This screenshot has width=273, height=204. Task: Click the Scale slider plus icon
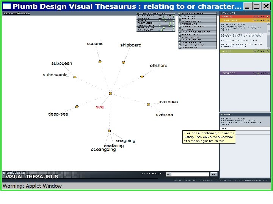click(x=173, y=21)
